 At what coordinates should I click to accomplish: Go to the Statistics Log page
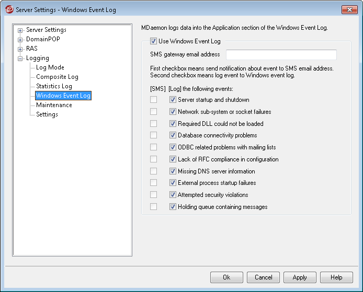coord(54,86)
